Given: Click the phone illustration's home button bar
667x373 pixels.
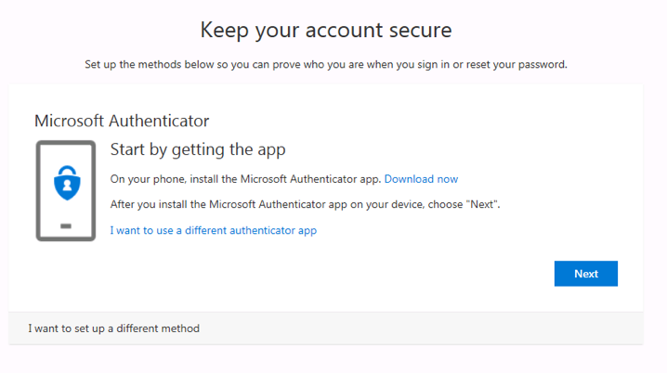Looking at the screenshot, I should point(65,225).
